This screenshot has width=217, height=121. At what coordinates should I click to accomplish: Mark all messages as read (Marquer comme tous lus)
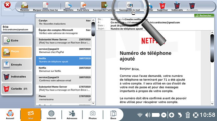(x=45, y=6)
